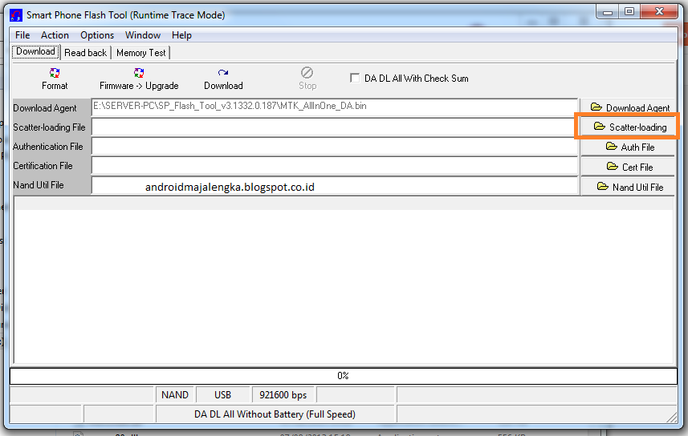Click the Download Agent row label
Viewport: 688px width, 436px height.
click(45, 107)
